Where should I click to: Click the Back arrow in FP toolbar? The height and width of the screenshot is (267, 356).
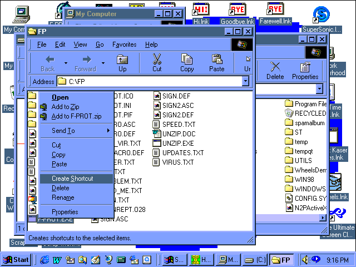pyautogui.click(x=48, y=63)
